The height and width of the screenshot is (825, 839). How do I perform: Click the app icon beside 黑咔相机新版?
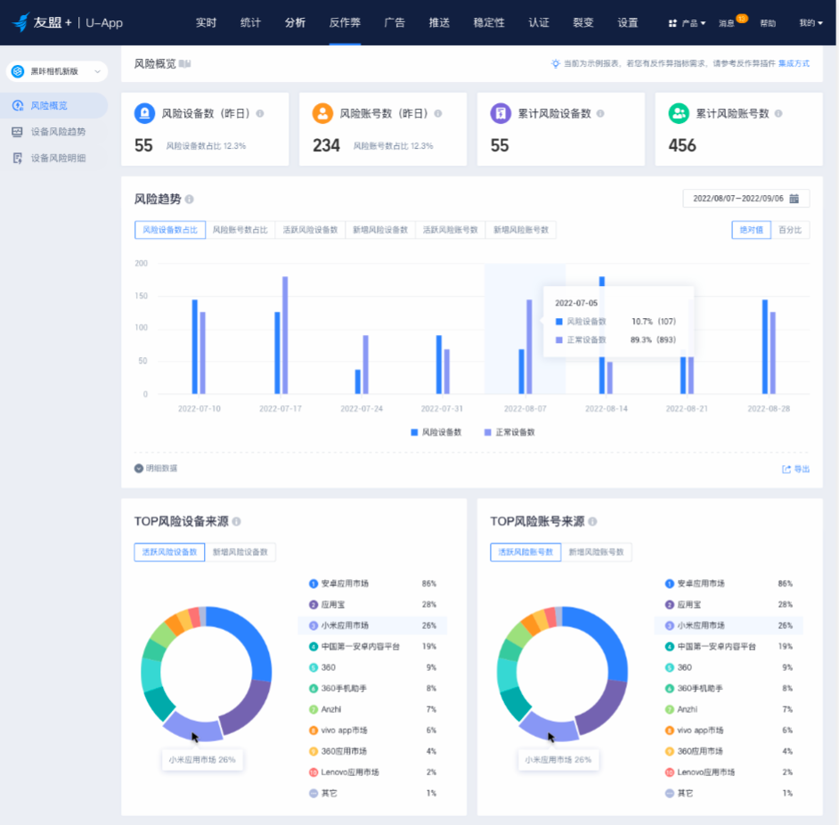point(18,71)
